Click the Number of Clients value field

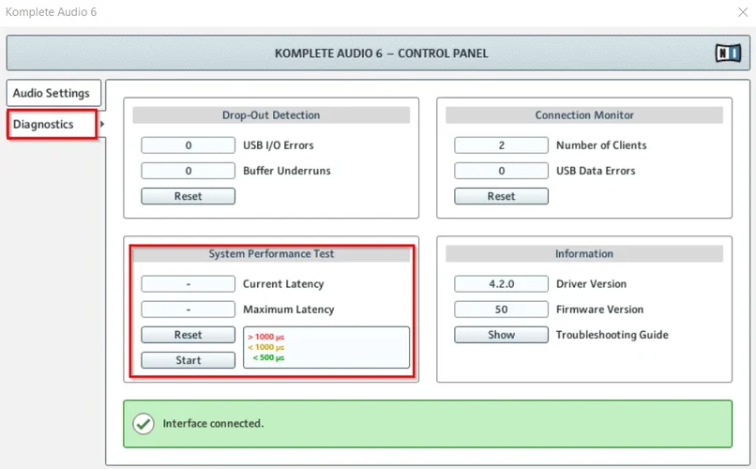pos(501,145)
